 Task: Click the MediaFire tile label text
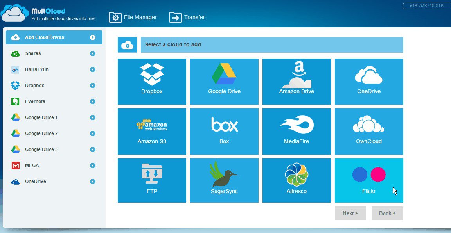point(296,141)
